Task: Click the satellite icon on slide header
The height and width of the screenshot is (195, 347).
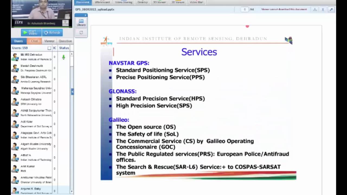Action: 289,40
